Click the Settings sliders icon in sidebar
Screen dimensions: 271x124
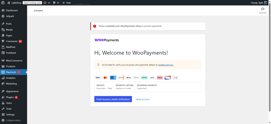click(3, 114)
